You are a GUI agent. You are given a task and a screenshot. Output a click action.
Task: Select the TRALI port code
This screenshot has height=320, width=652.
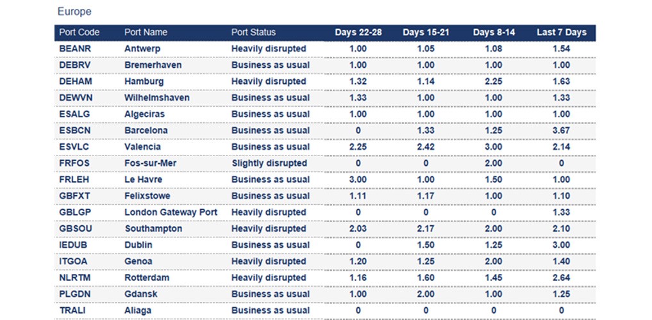pyautogui.click(x=72, y=310)
